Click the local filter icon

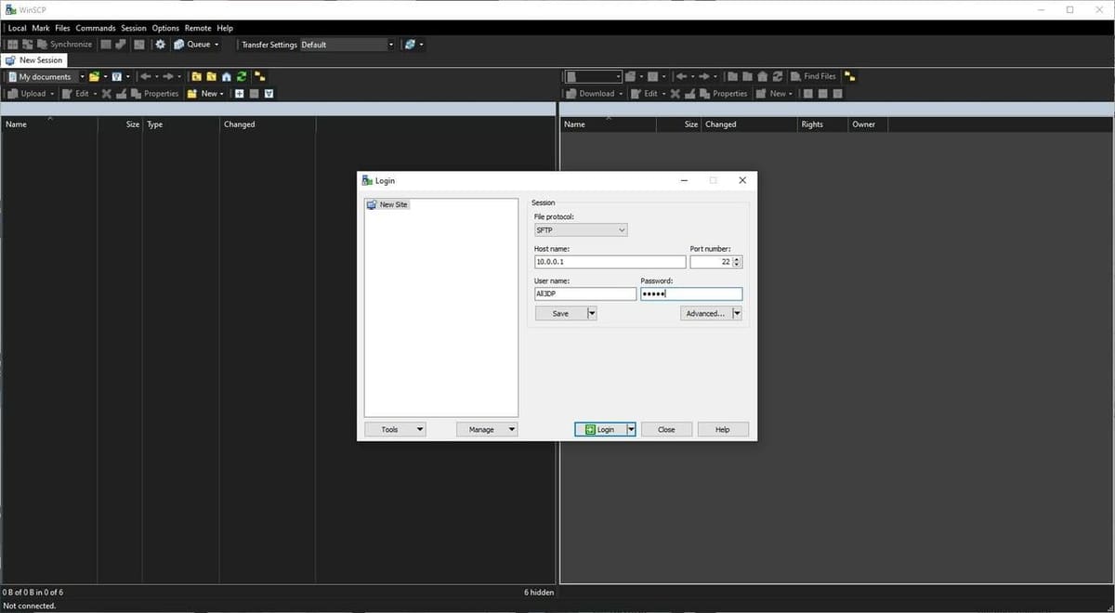coord(116,76)
